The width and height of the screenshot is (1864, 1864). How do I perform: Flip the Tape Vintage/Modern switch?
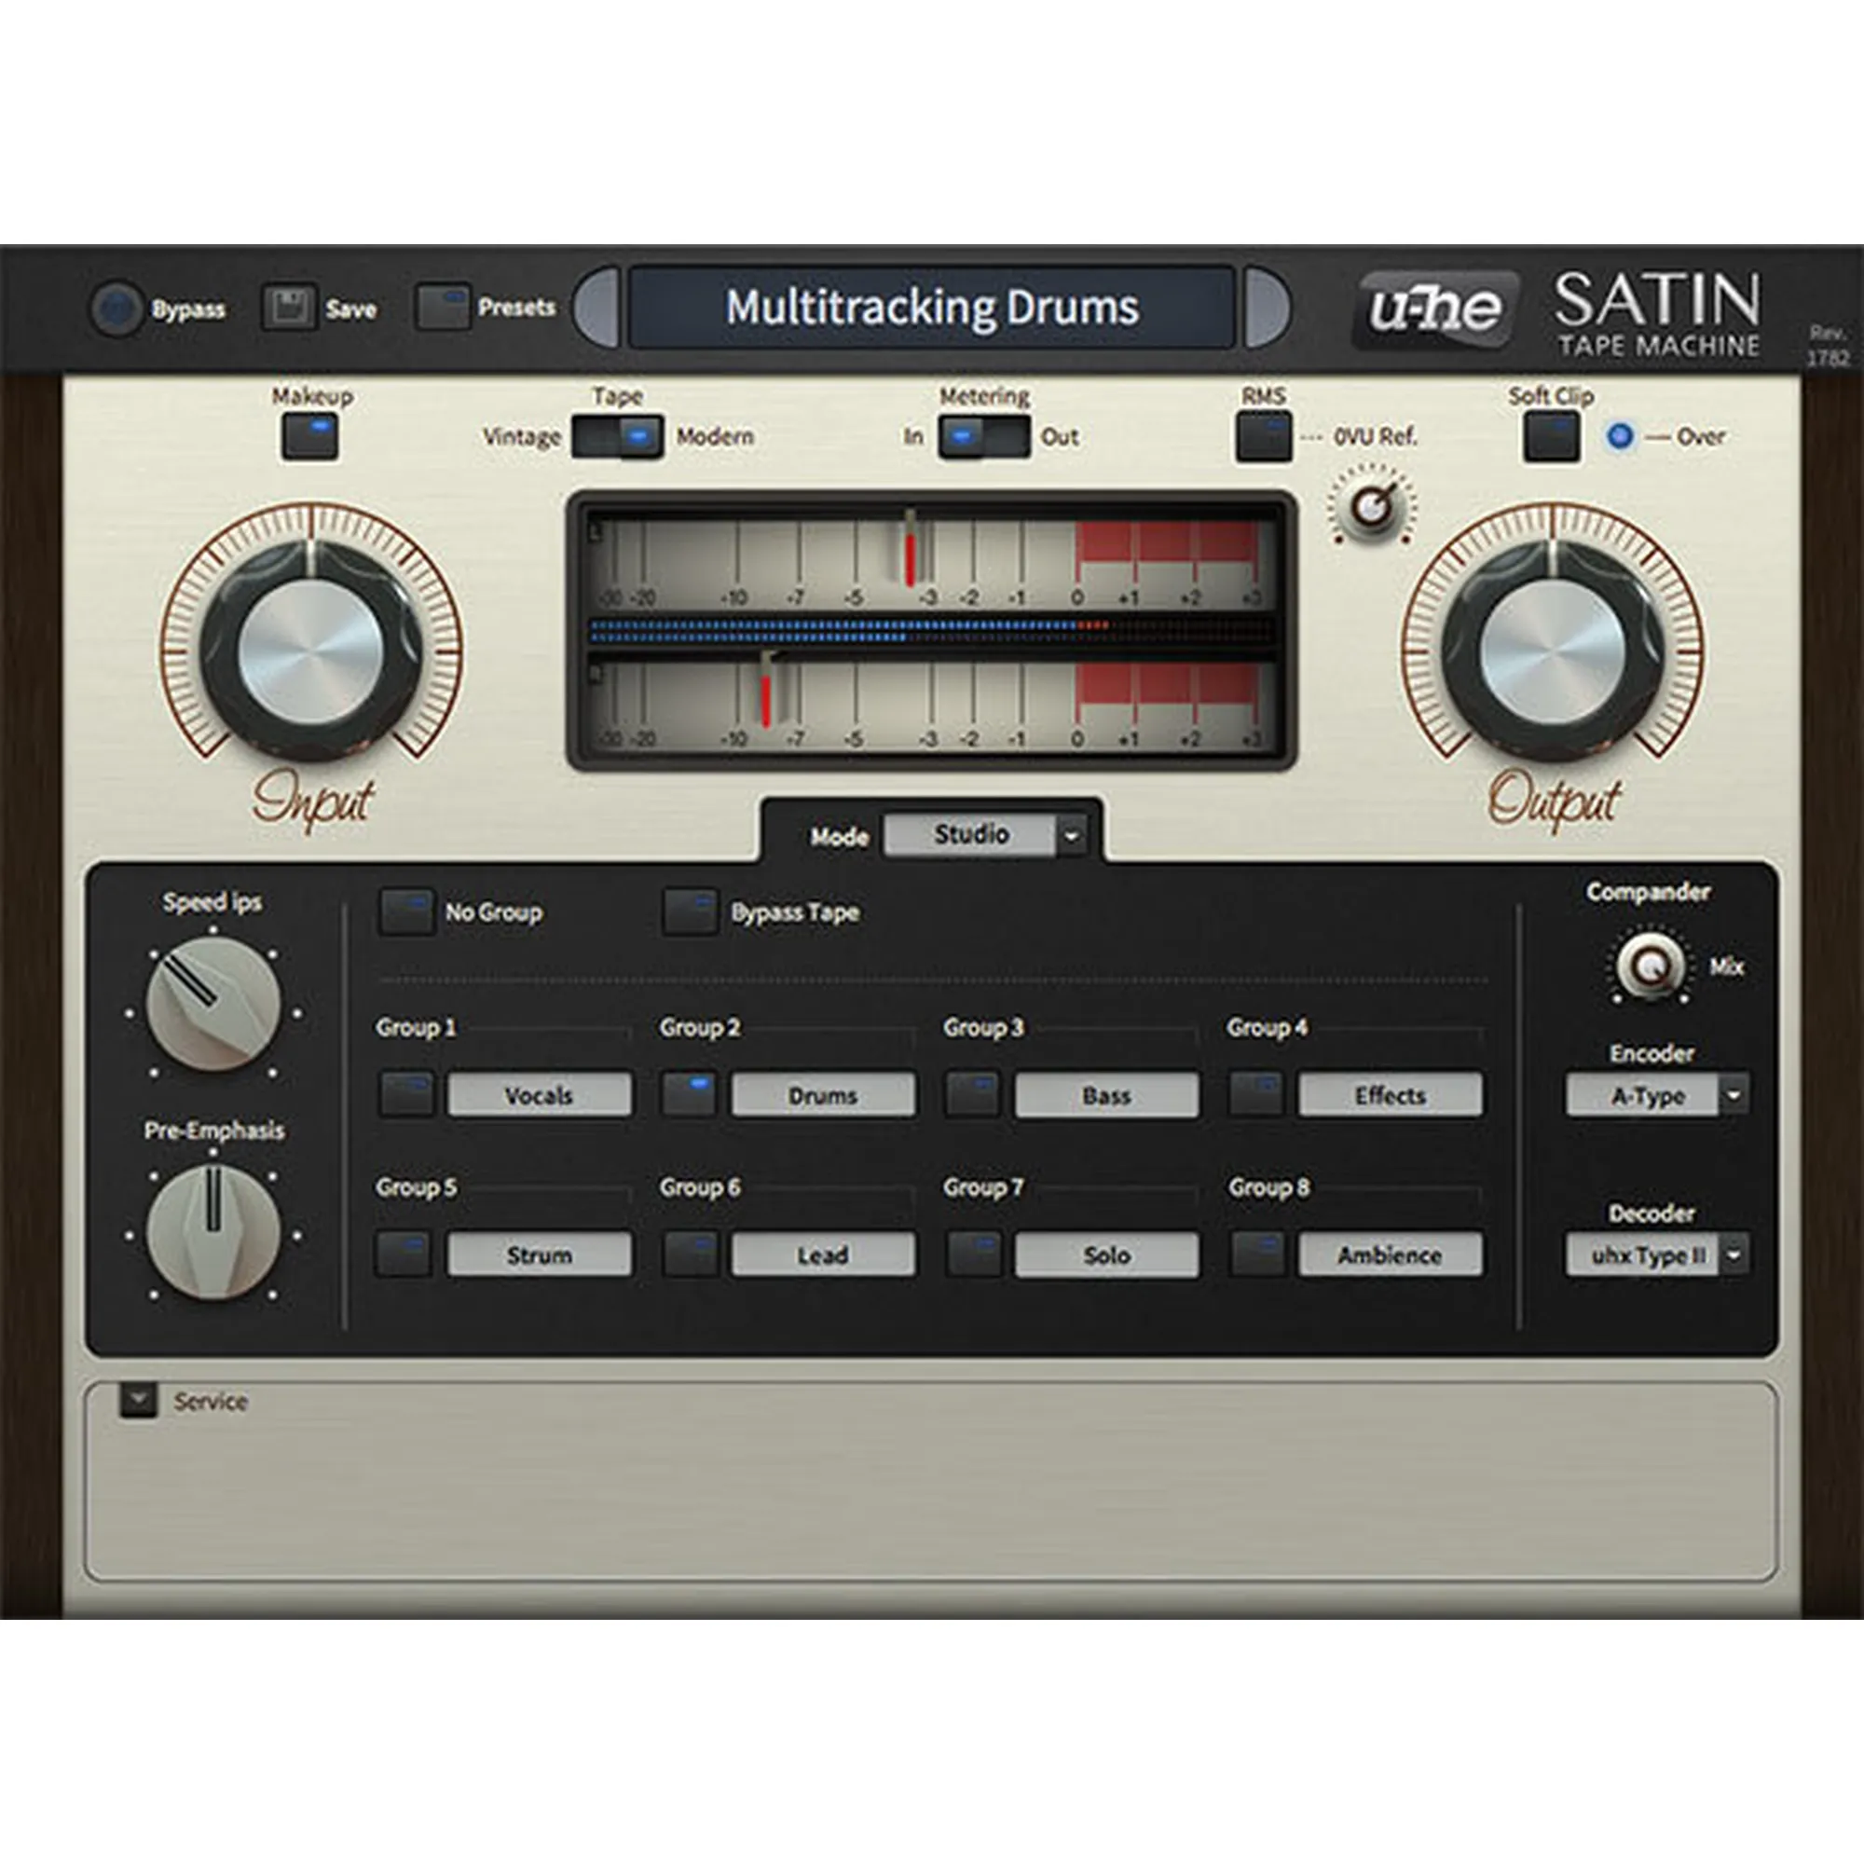click(x=618, y=437)
